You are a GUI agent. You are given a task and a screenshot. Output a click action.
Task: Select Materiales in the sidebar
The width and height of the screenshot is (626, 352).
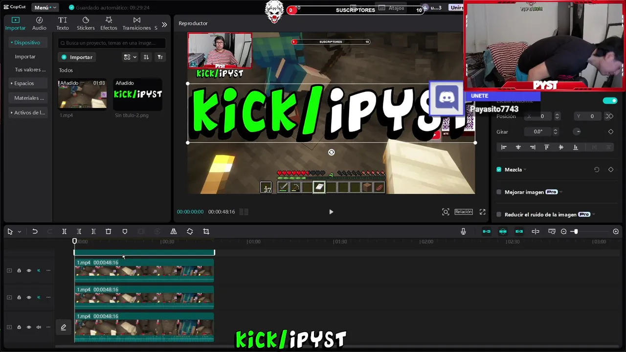tap(29, 98)
